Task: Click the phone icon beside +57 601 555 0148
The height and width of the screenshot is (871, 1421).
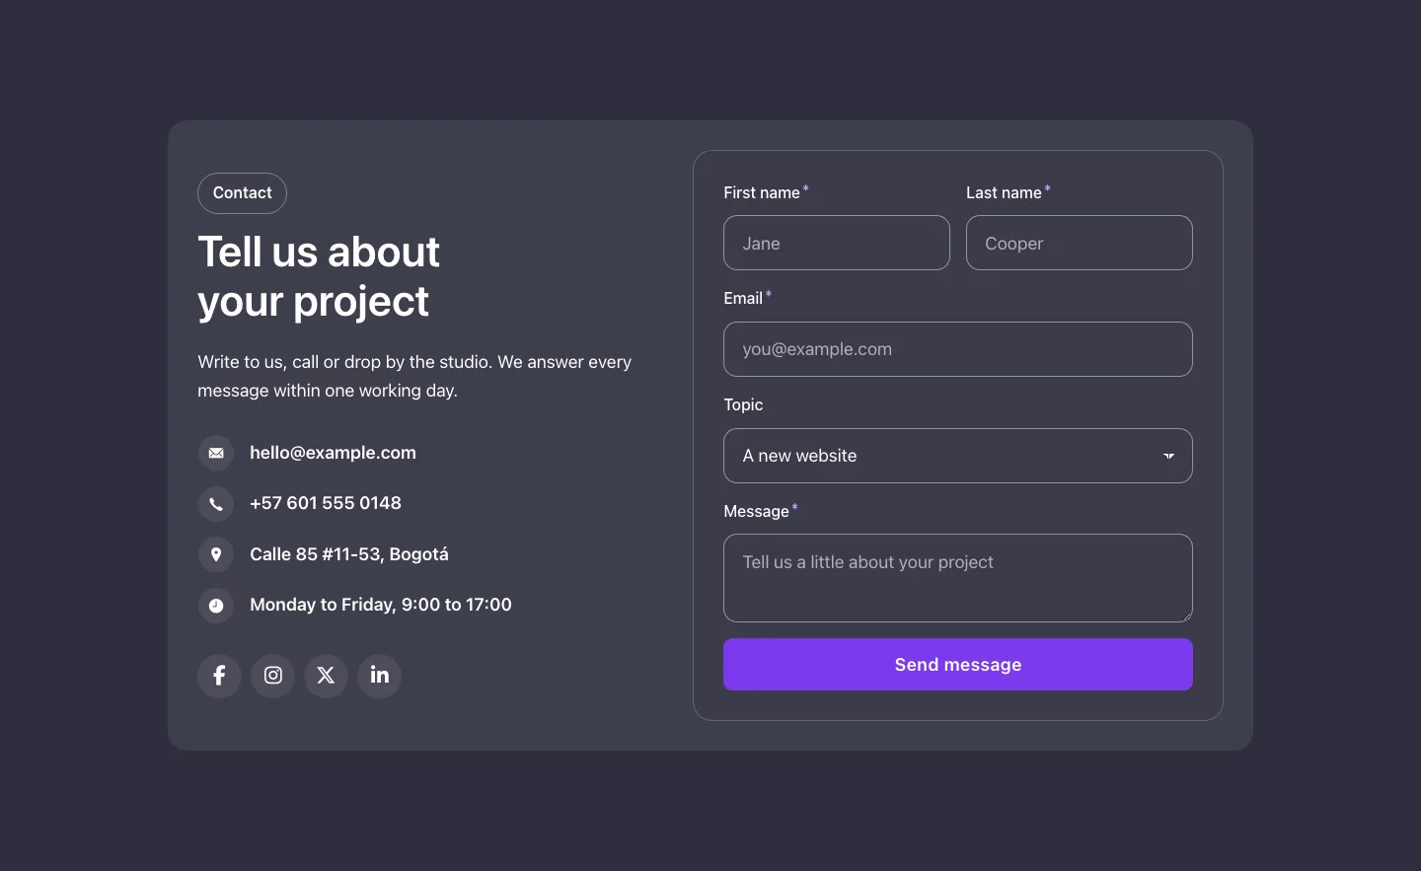Action: pyautogui.click(x=216, y=504)
